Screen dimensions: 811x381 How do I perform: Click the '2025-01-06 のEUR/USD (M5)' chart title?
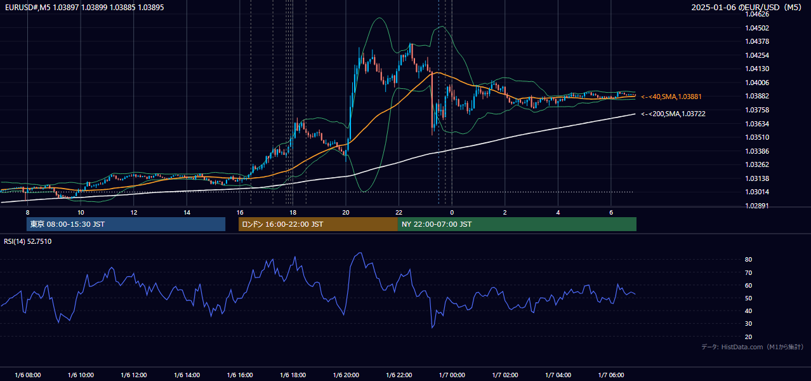point(747,7)
